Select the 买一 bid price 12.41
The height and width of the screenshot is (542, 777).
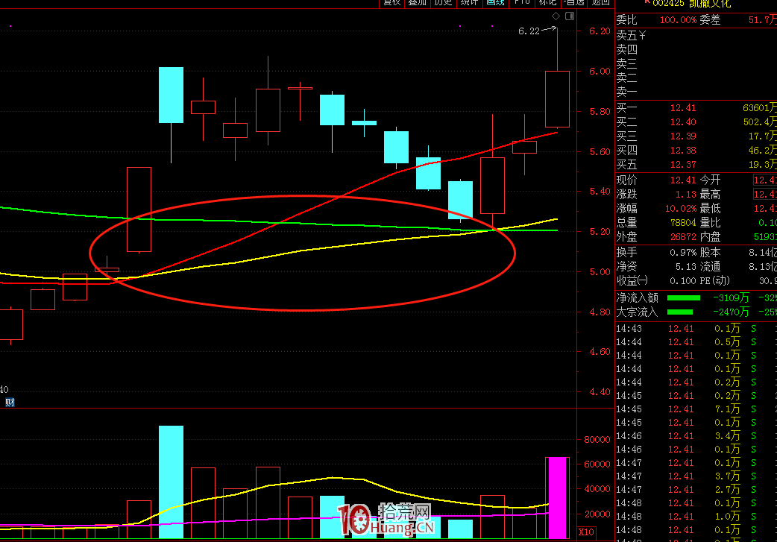683,108
